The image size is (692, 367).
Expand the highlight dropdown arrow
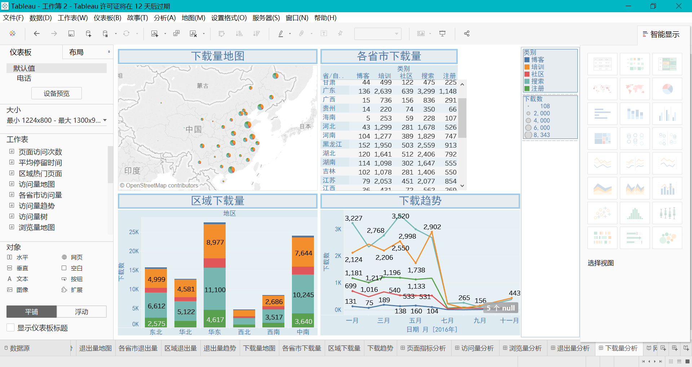(x=290, y=34)
